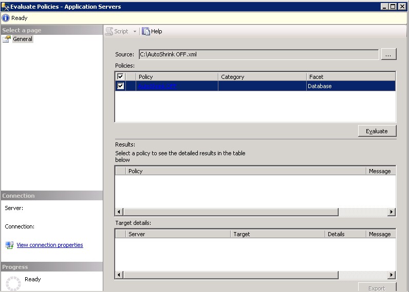
Task: Click the General page icon
Action: 7,39
